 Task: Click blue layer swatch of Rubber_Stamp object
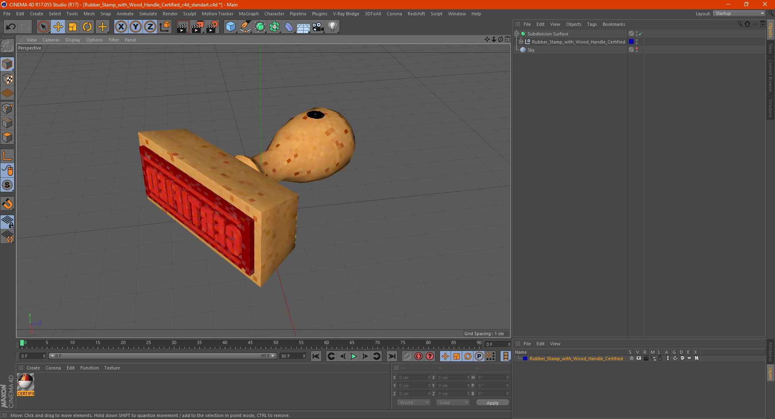point(631,42)
